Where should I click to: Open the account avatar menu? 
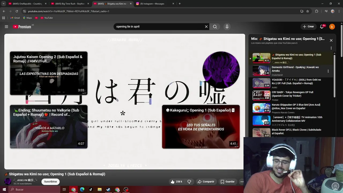[332, 27]
